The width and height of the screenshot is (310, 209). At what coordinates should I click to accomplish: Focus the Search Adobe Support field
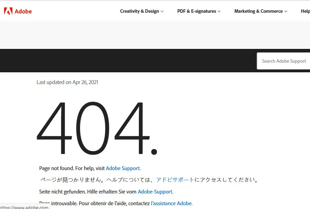(x=284, y=61)
